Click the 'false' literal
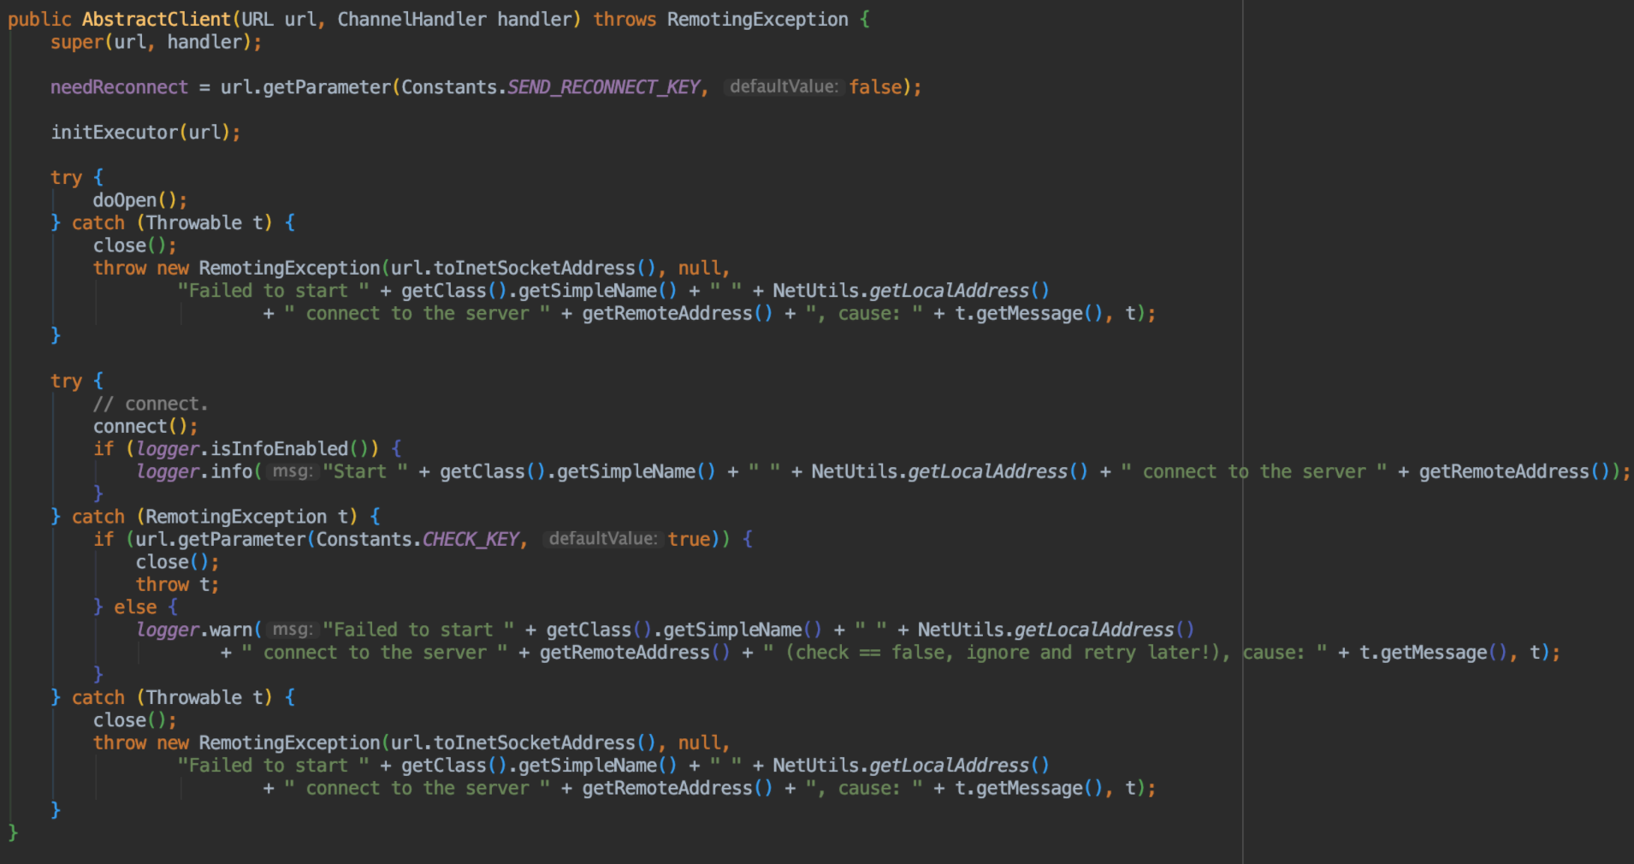 coord(875,87)
